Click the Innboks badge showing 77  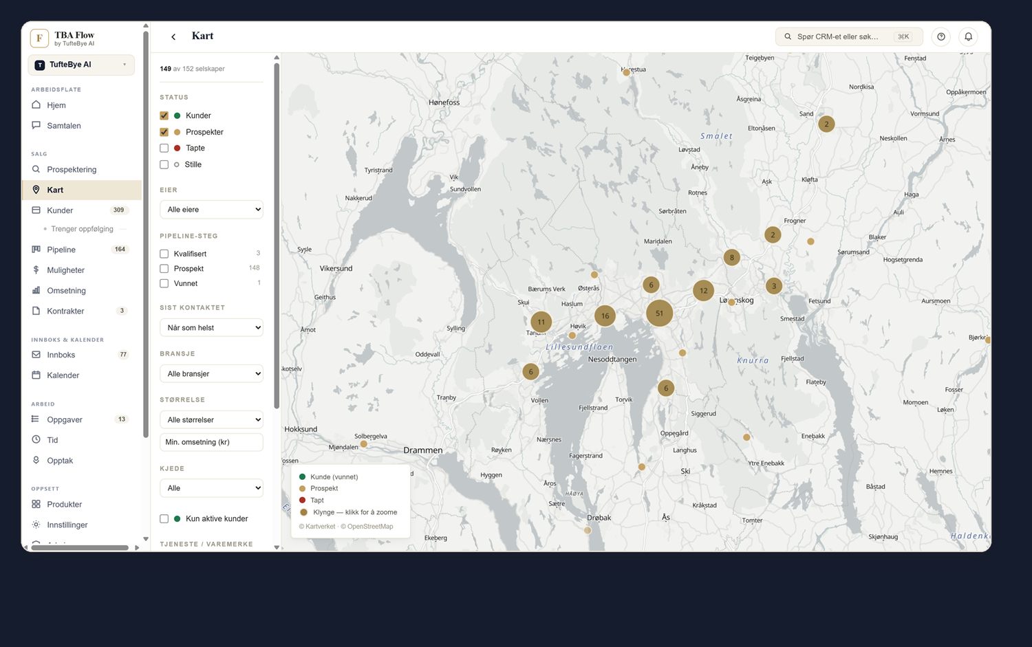(123, 355)
